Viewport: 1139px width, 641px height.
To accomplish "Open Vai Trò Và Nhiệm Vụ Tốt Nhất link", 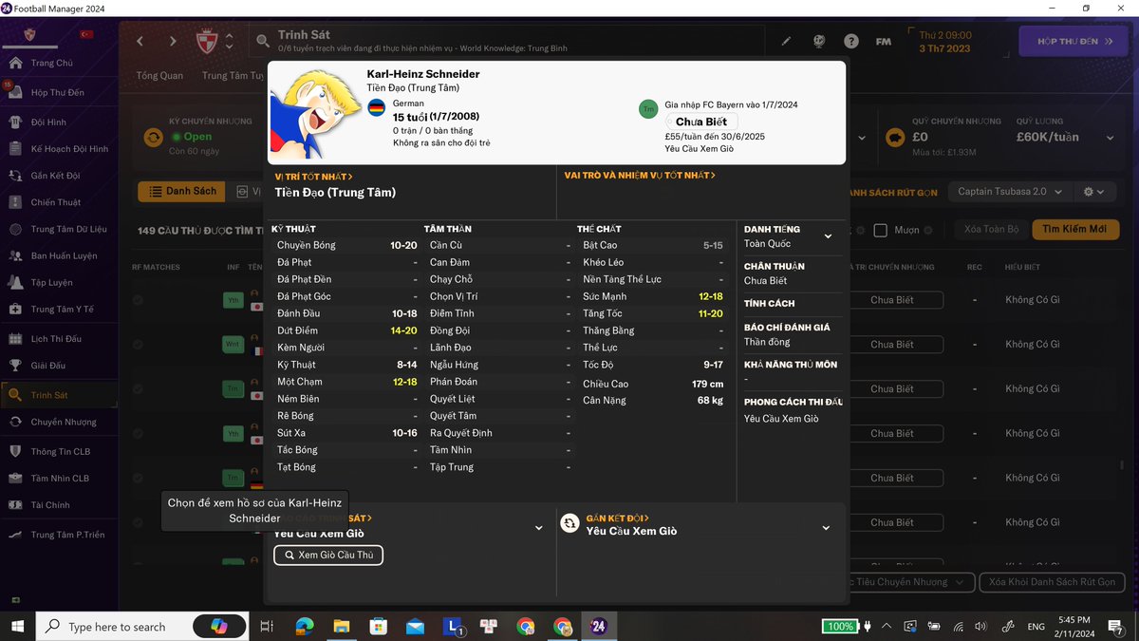I will tap(640, 176).
